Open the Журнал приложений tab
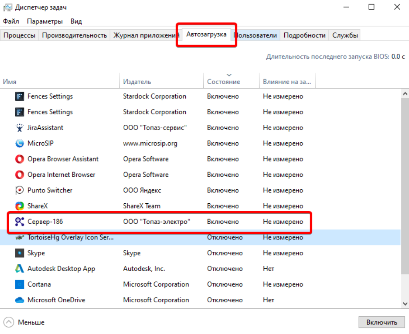 [x=146, y=35]
